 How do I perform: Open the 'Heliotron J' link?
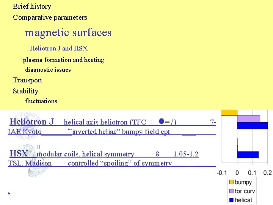click(31, 121)
